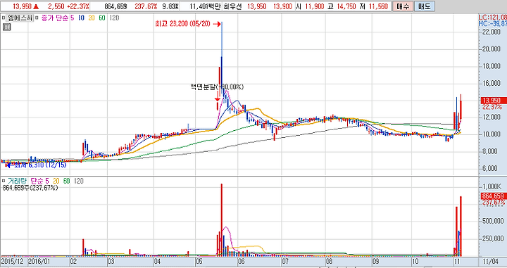Viewport: 507px width, 268px height.
Task: Click the 최우선 label in header
Action: [x=234, y=6]
